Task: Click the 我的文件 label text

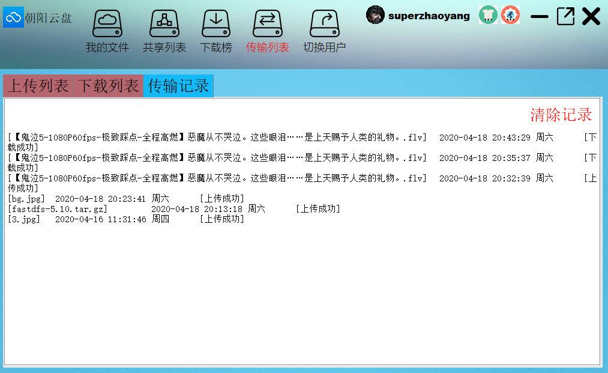Action: [x=107, y=47]
